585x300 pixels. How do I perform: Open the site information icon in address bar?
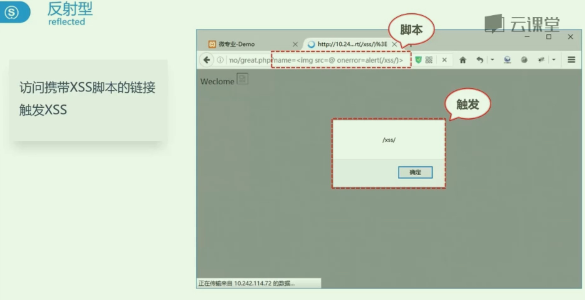click(220, 60)
